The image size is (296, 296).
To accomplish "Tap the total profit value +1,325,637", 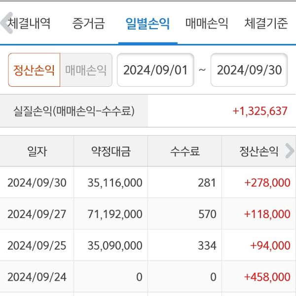I will 260,111.
